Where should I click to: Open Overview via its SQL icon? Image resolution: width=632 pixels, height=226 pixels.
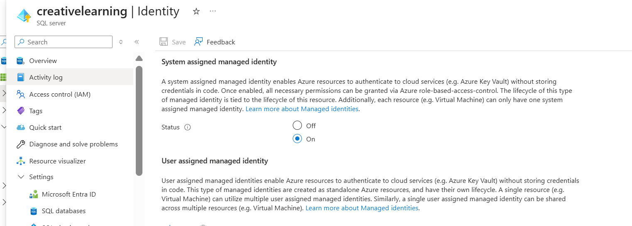[20, 61]
